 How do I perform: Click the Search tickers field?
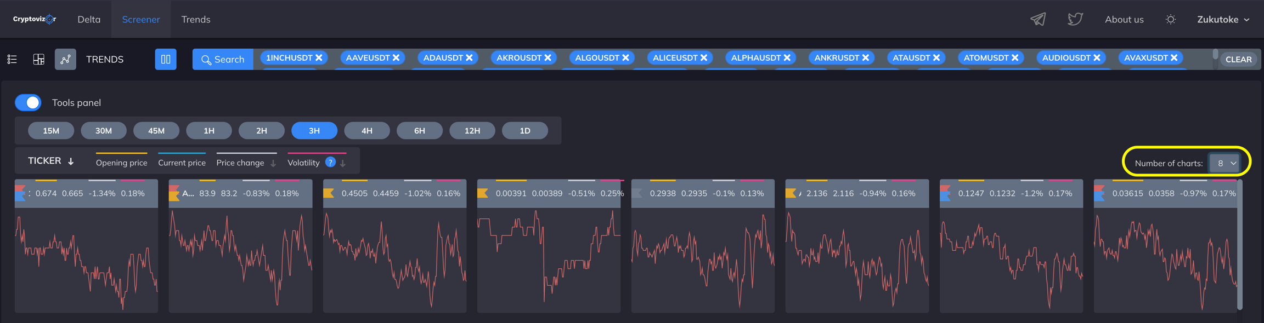pyautogui.click(x=223, y=59)
